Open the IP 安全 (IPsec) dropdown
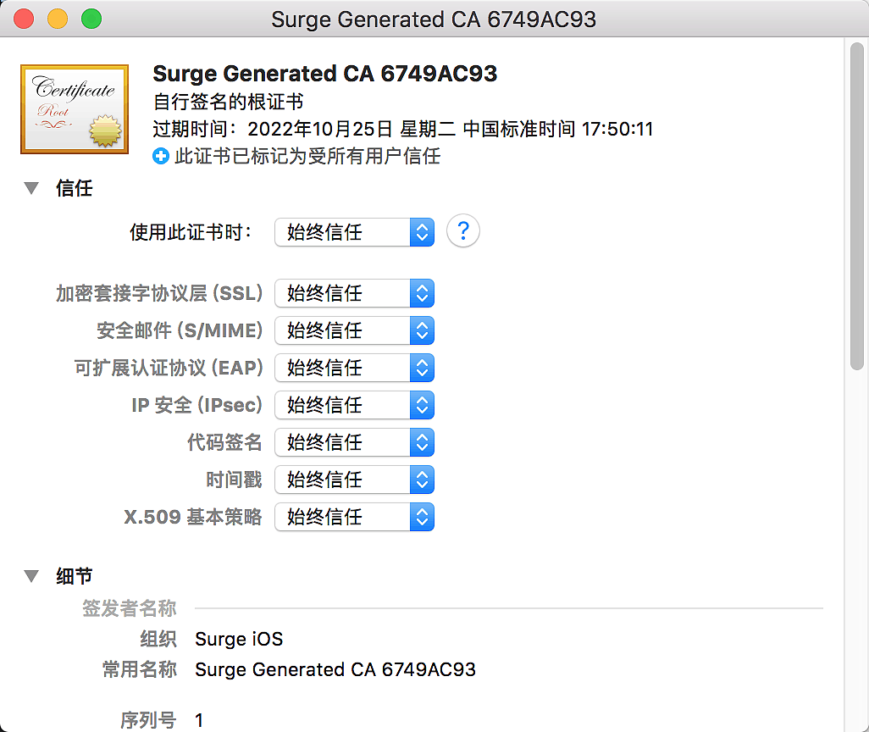Screen dimensions: 869x732 tap(354, 405)
